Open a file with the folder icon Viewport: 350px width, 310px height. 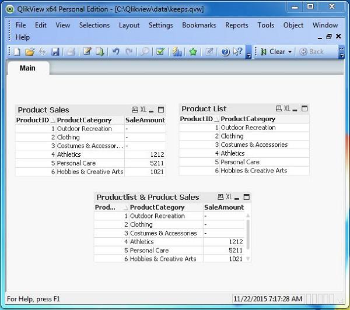click(x=30, y=52)
